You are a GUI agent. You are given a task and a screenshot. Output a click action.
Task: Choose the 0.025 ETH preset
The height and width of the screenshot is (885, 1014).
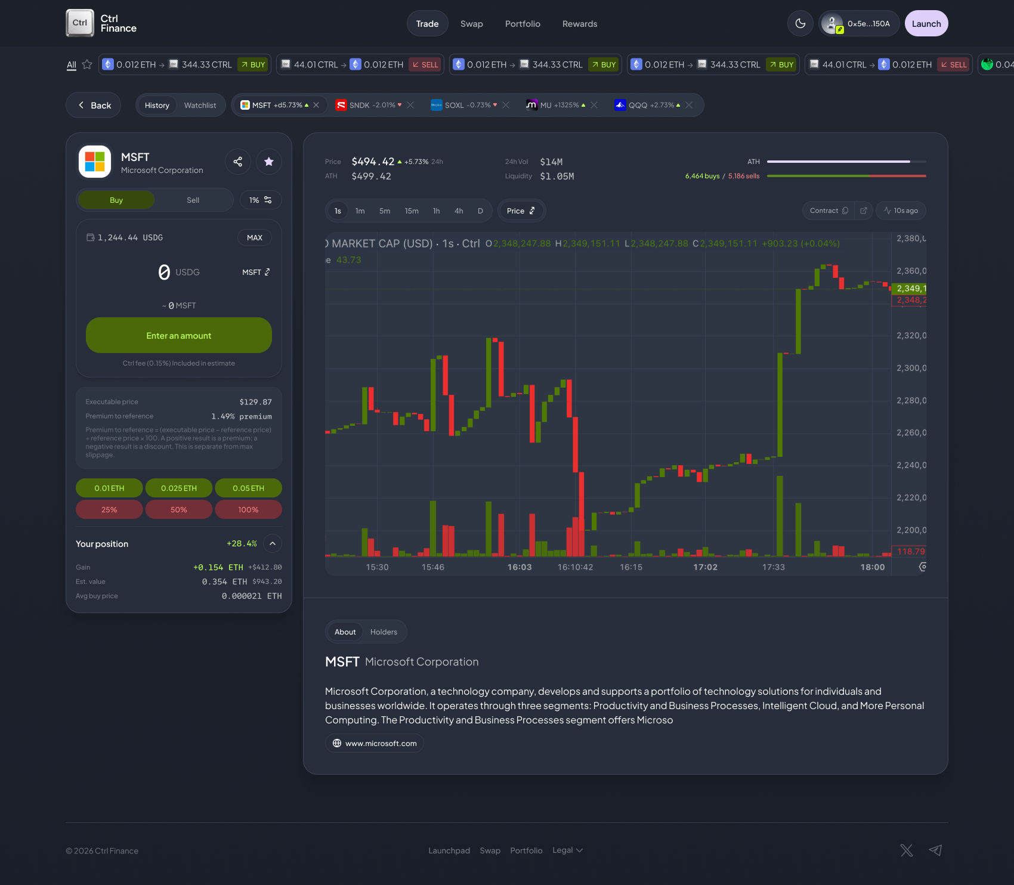pyautogui.click(x=179, y=488)
